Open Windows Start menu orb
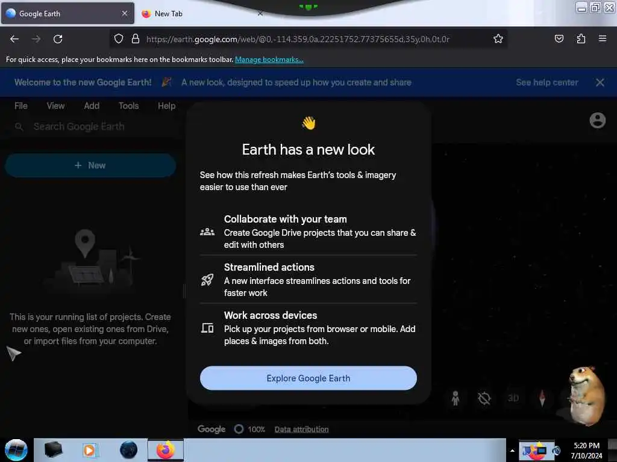 click(x=16, y=450)
